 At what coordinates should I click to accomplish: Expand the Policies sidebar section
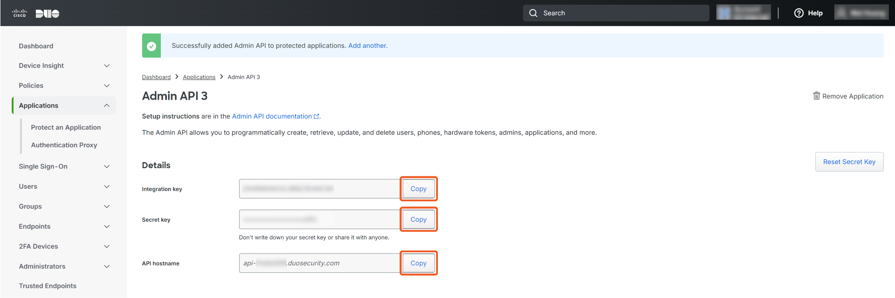107,86
